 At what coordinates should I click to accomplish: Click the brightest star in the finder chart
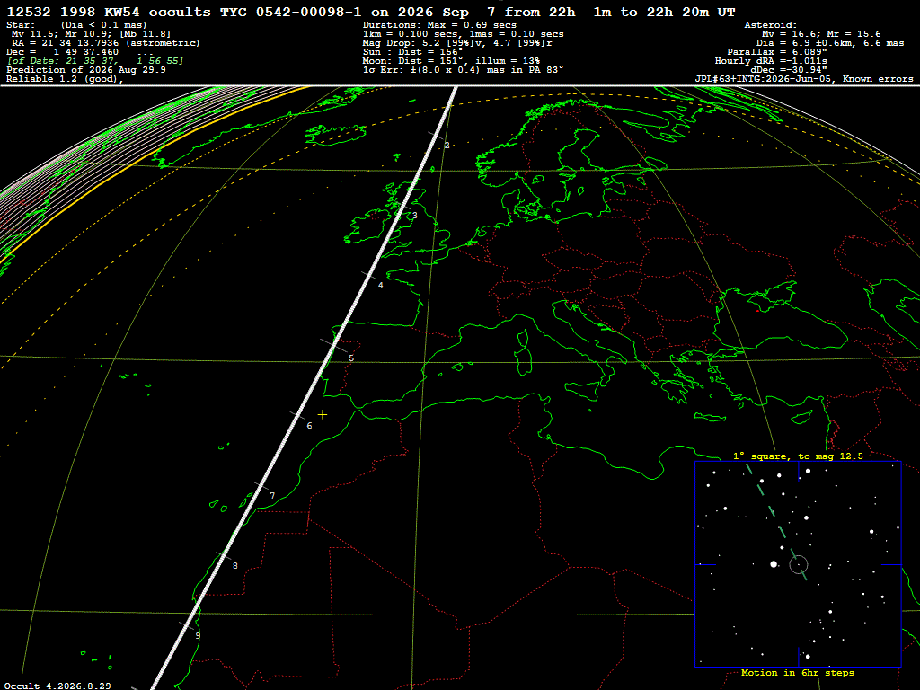tap(774, 564)
